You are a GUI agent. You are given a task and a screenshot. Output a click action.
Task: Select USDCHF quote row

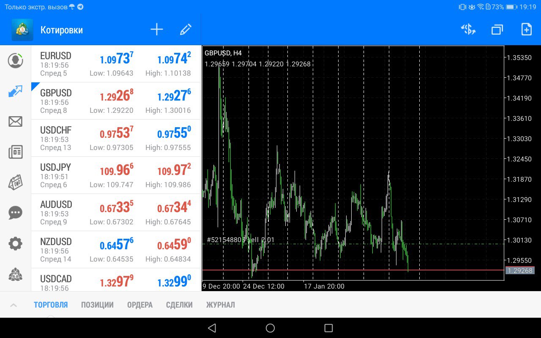pos(116,138)
